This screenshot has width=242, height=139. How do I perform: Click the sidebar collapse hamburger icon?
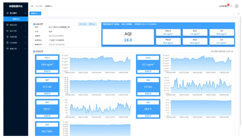32,6
